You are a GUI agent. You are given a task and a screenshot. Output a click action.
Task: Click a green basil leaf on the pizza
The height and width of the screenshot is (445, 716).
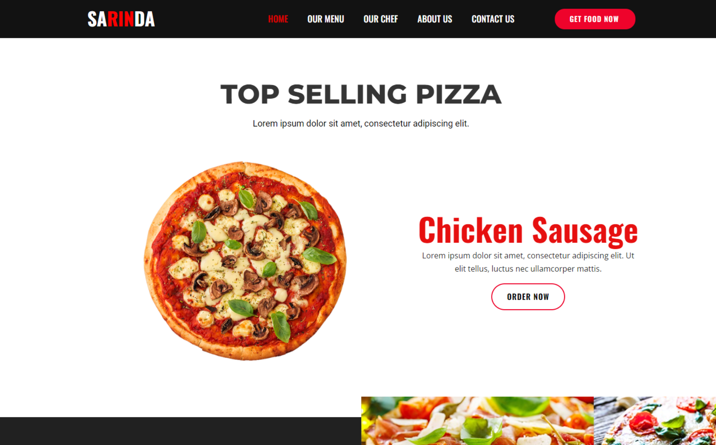tap(319, 256)
